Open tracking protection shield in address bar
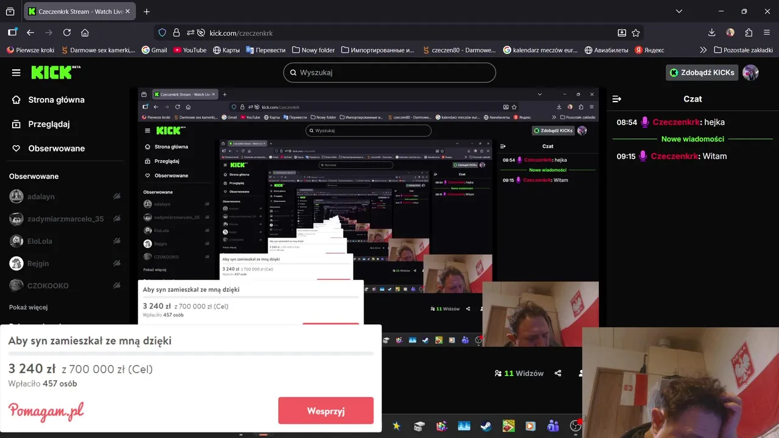This screenshot has width=779, height=438. pos(162,33)
